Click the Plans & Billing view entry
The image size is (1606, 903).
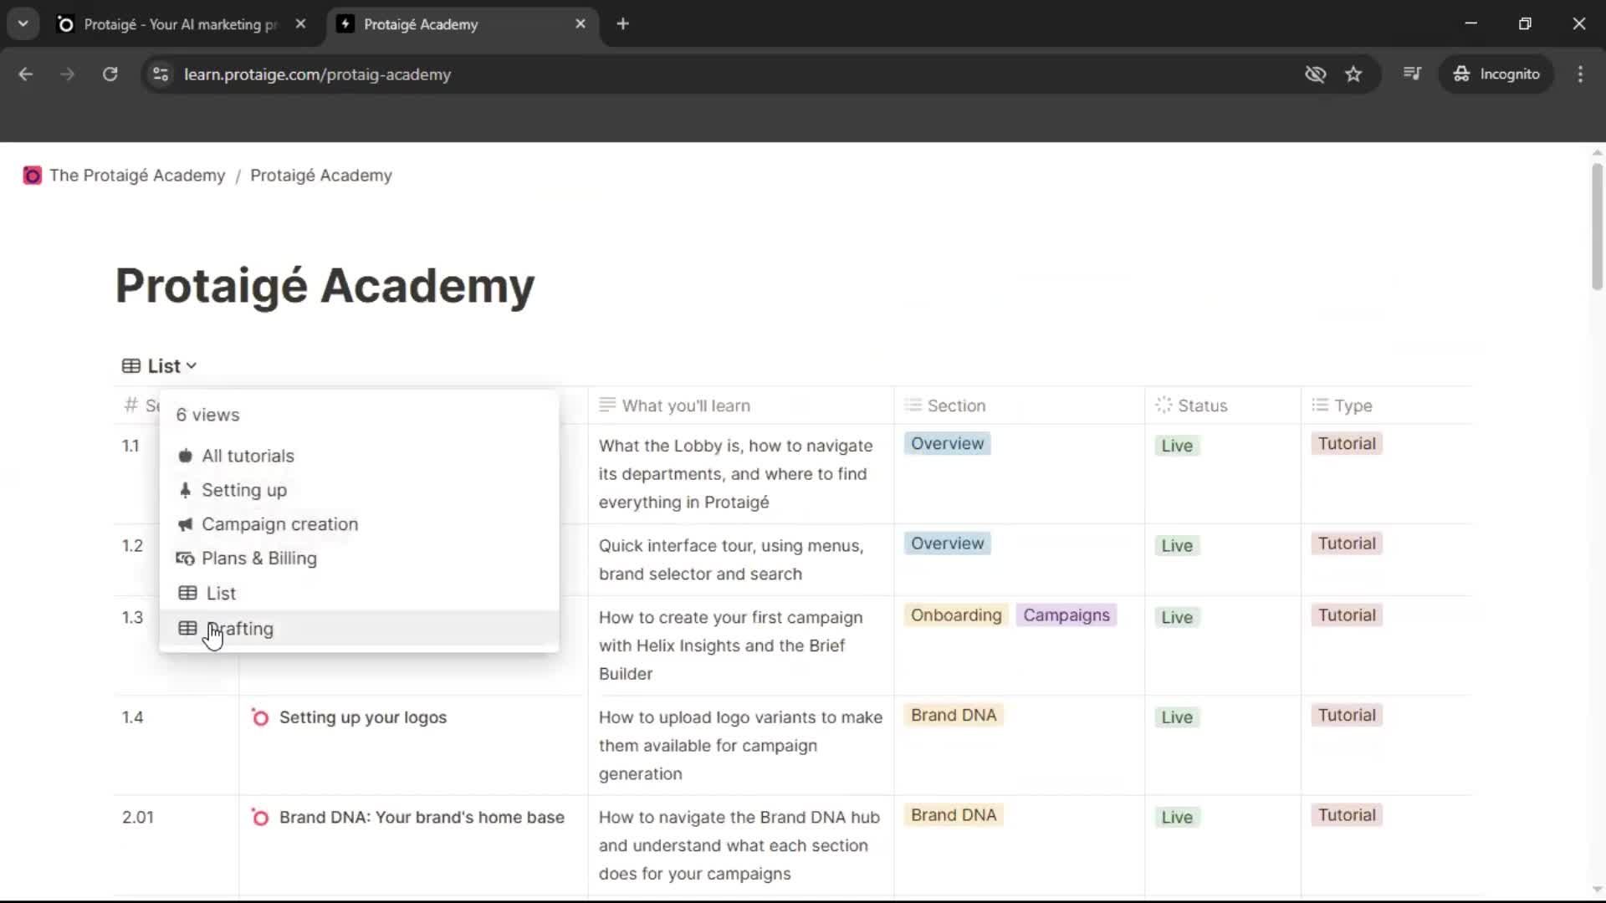click(259, 559)
